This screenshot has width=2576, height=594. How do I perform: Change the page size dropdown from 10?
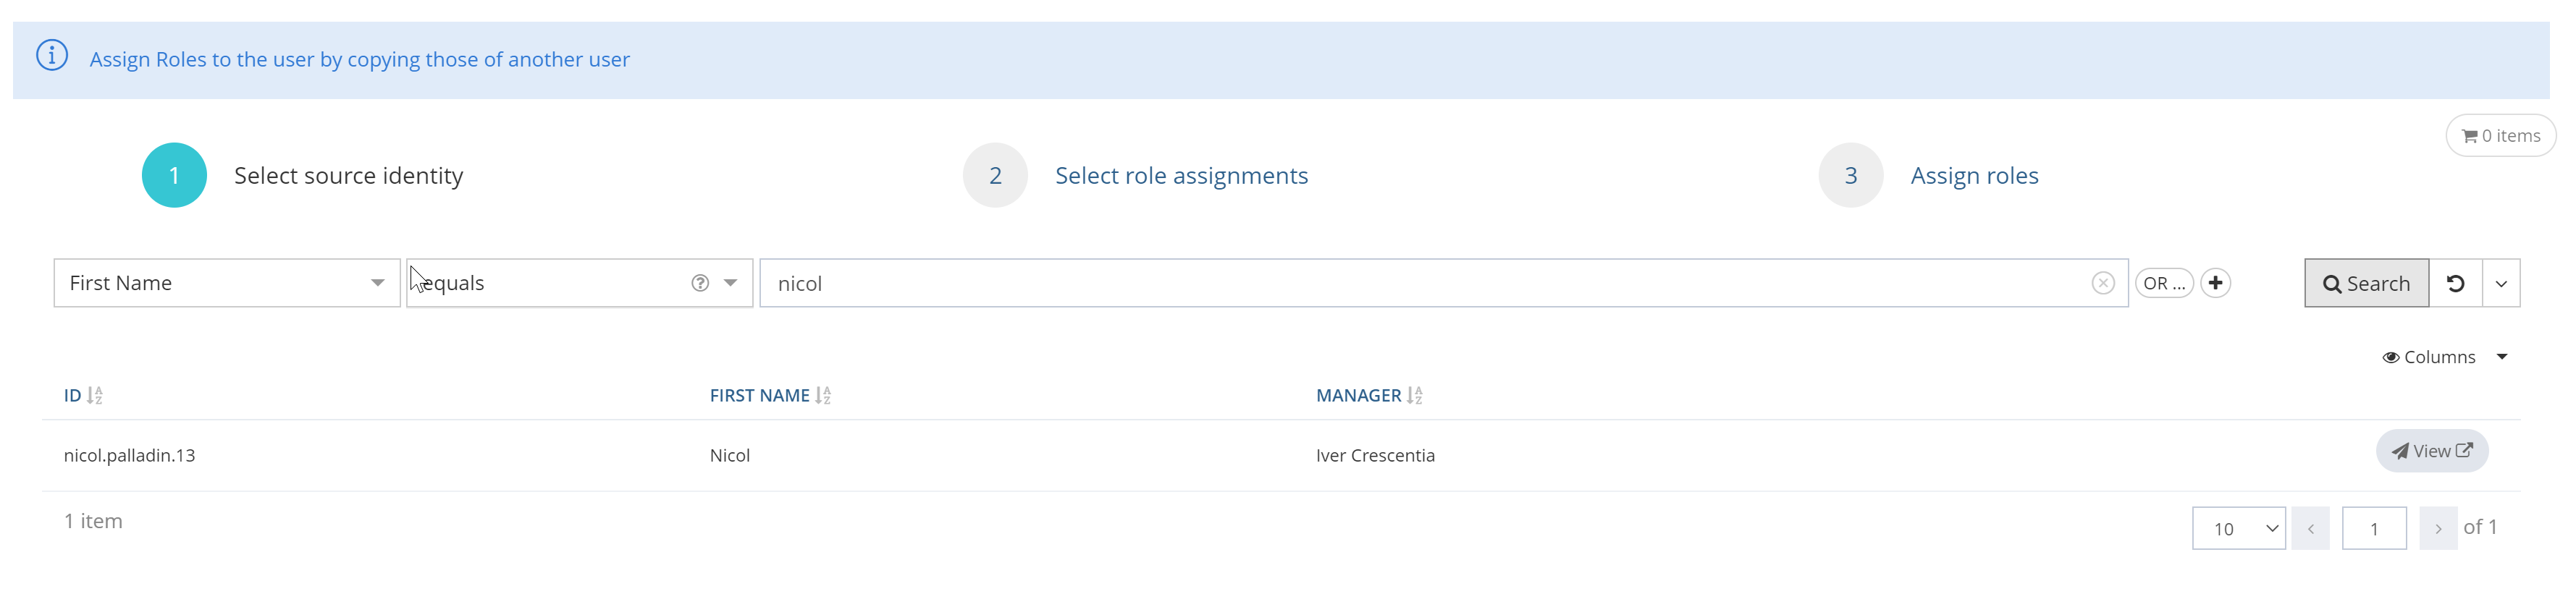click(x=2238, y=528)
